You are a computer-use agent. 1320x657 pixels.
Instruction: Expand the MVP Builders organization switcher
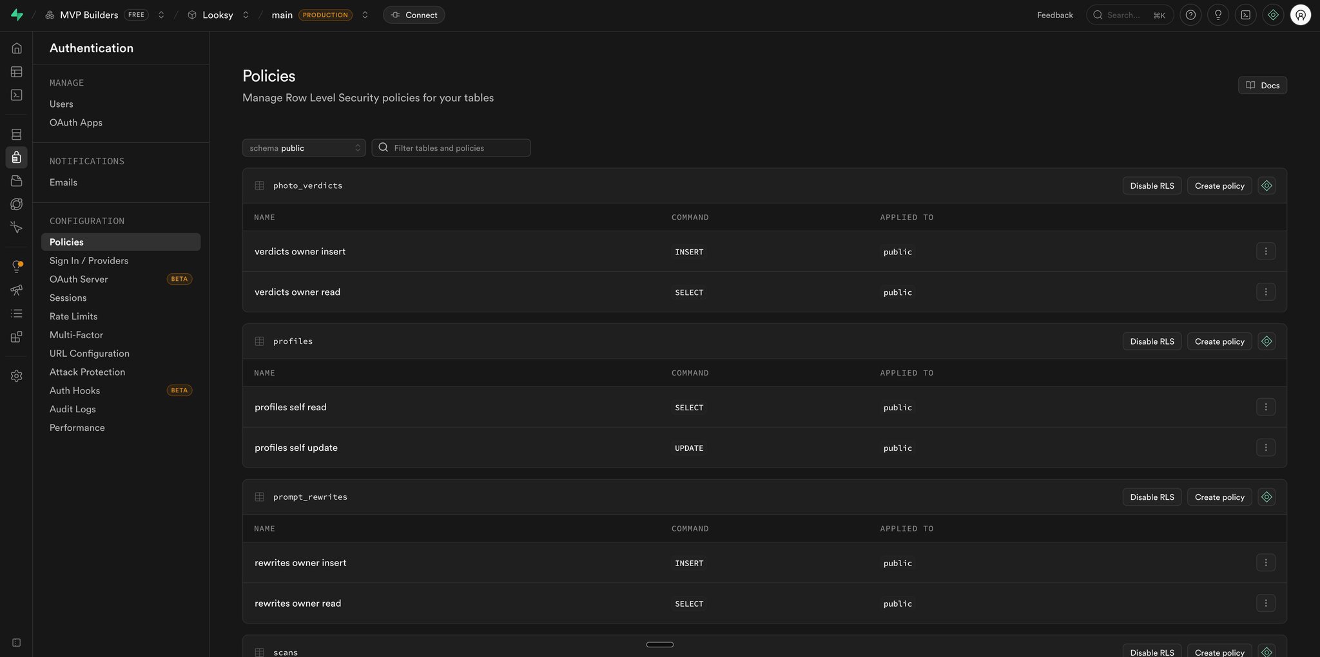[161, 15]
